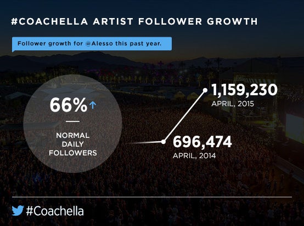This screenshot has width=304, height=226.
Task: Click the short divider under 66%
Action: (x=72, y=121)
